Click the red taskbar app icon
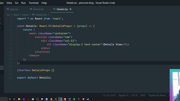Screen dimensions: 180x101 click(28, 99)
